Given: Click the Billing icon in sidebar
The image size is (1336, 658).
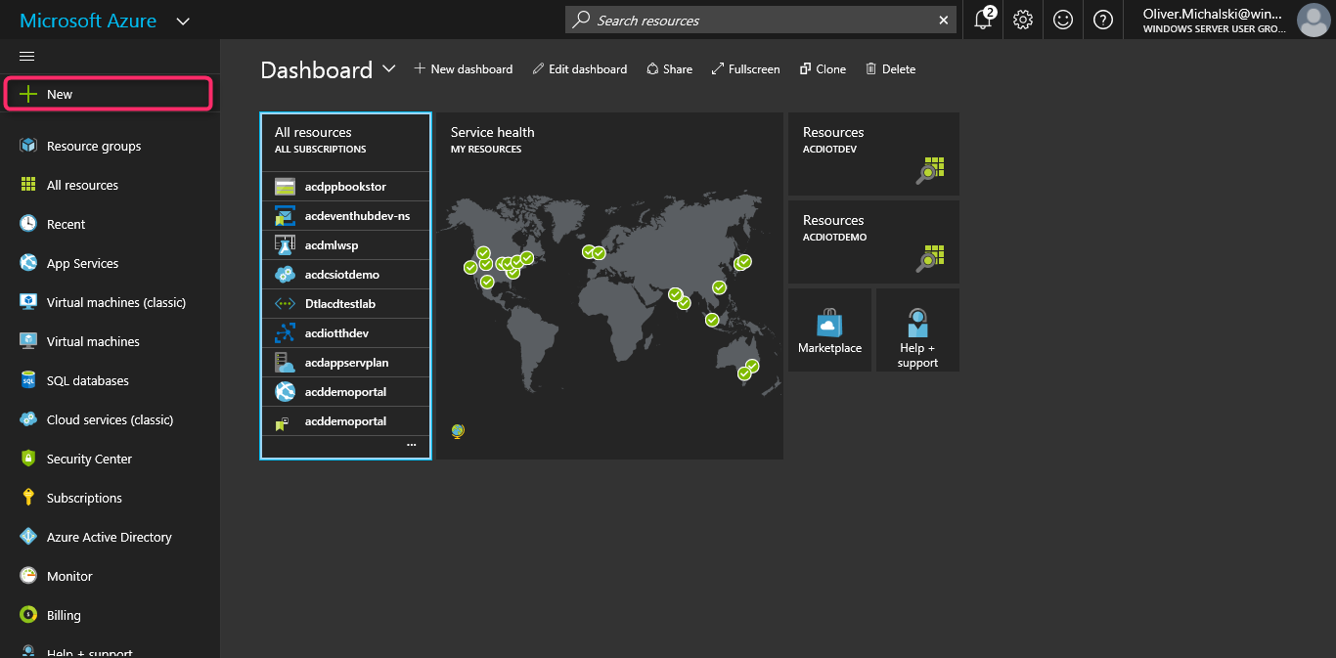Looking at the screenshot, I should point(28,615).
